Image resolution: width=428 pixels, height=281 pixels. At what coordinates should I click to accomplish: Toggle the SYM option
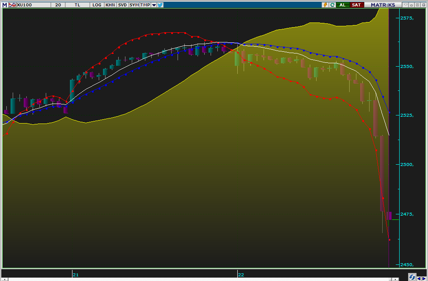point(134,5)
